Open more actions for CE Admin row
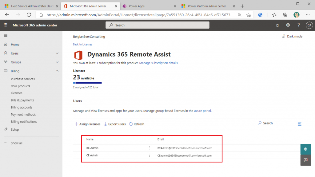 point(149,155)
